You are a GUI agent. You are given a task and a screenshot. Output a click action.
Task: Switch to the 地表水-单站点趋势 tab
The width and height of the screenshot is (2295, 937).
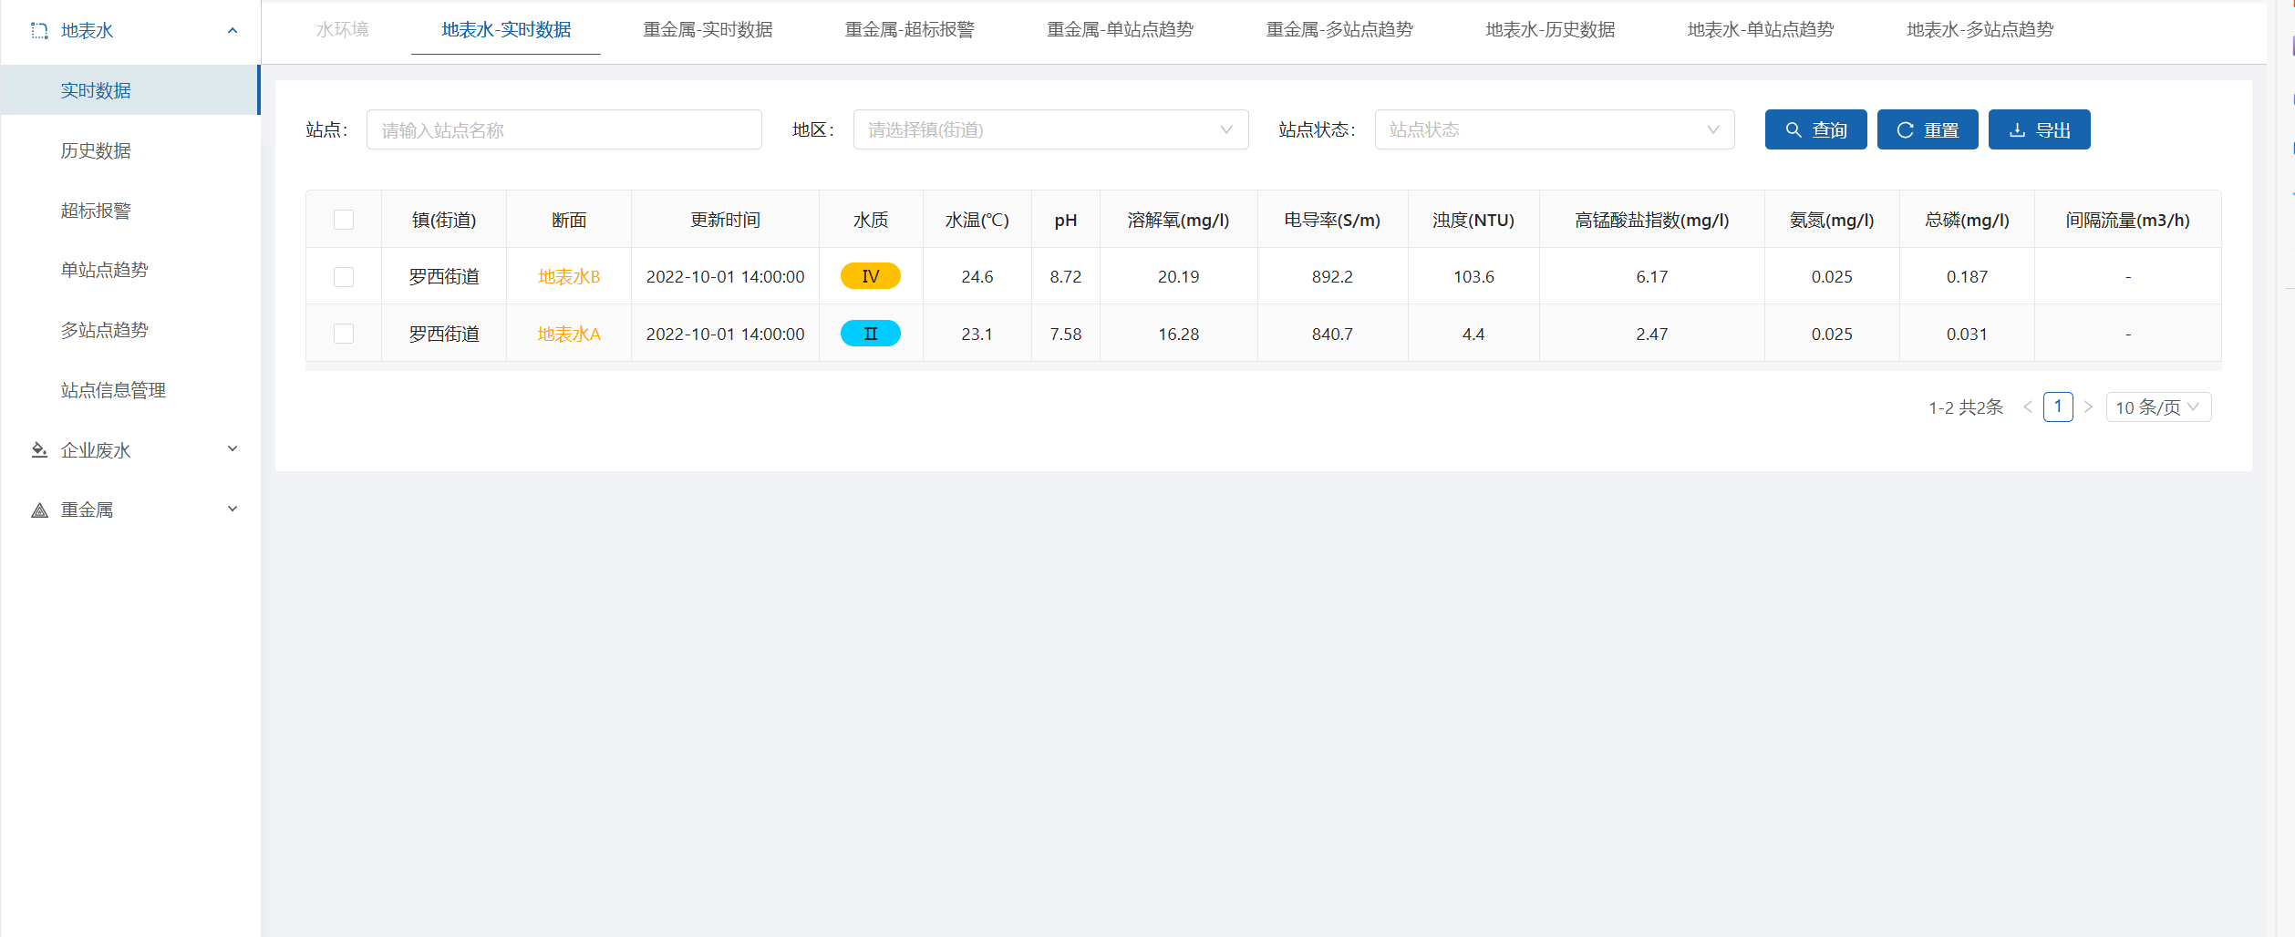point(1761,30)
